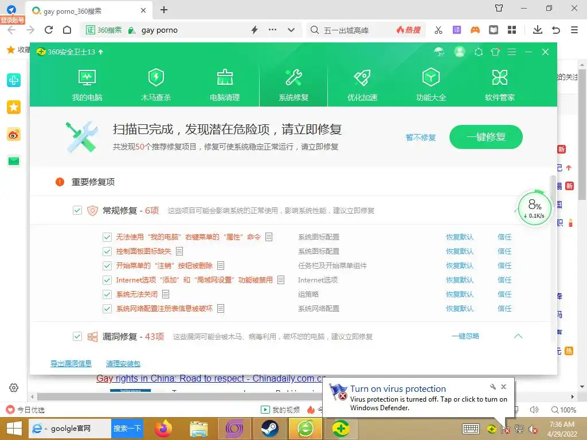587x440 pixels.
Task: Click 360 Security user avatar icon
Action: 460,52
